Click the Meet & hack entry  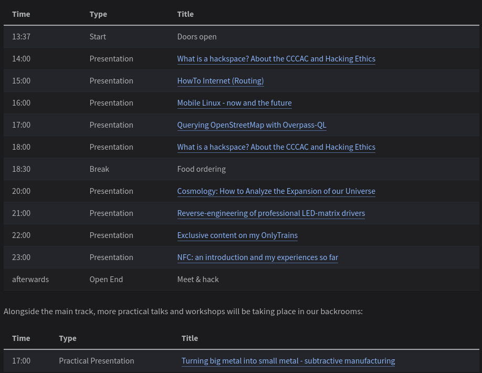coord(198,279)
